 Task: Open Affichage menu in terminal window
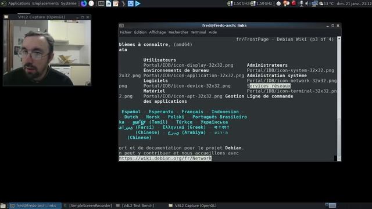(x=158, y=33)
